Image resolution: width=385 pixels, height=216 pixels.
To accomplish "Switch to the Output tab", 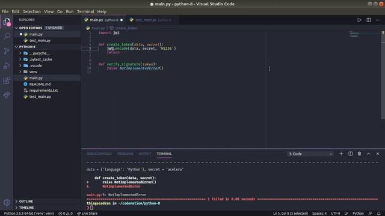I will click(145, 154).
